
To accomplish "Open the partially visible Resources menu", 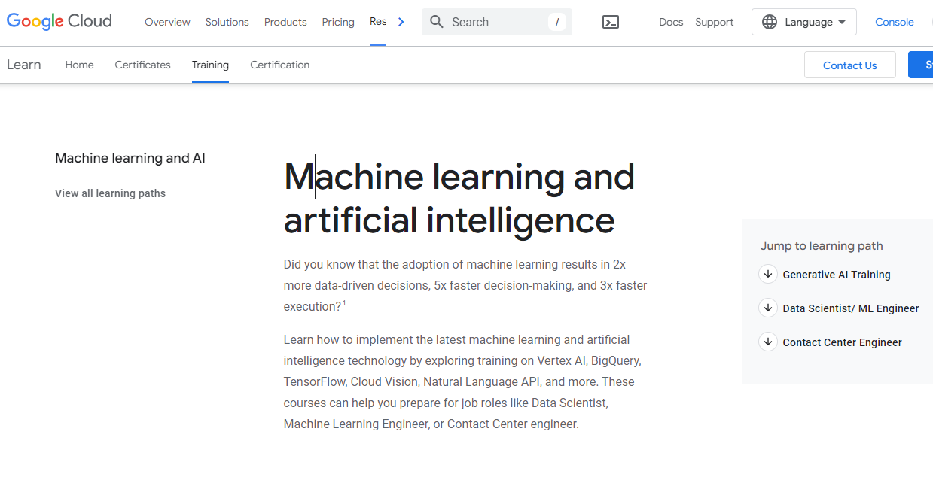I will click(x=377, y=22).
